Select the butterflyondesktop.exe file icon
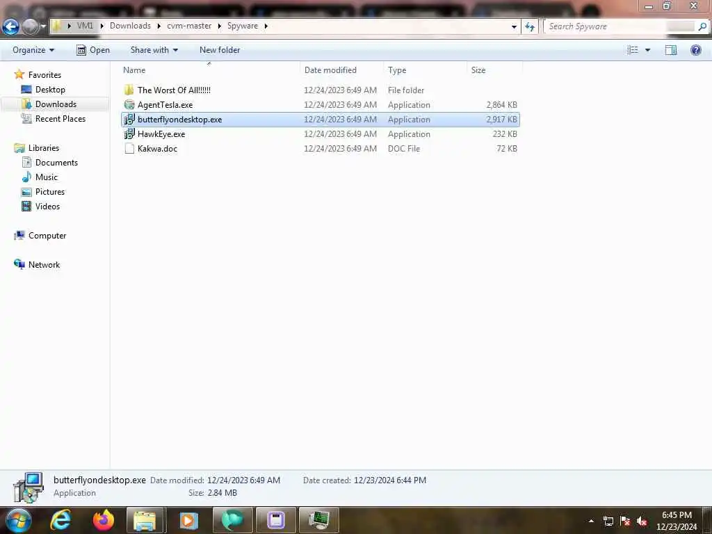 coord(129,120)
